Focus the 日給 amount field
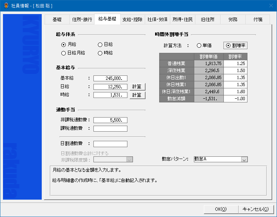Viewport: 277px width, 217px height. [x=110, y=87]
